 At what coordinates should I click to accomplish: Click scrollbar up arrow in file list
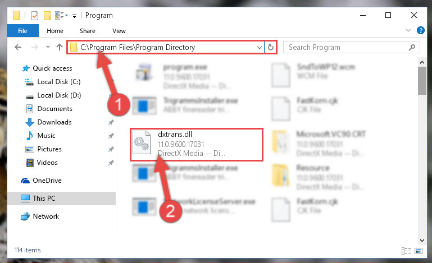pyautogui.click(x=422, y=62)
